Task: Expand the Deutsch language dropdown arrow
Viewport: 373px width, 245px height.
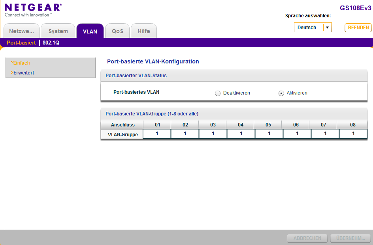Action: point(327,28)
